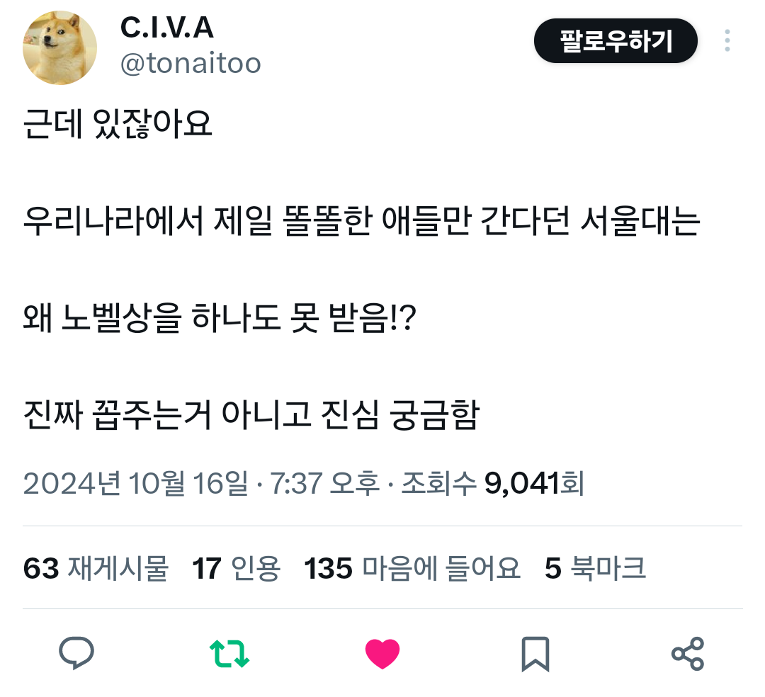Screen dimensions: 765x697
Task: Visit the @tonaitoo handle
Action: (191, 64)
